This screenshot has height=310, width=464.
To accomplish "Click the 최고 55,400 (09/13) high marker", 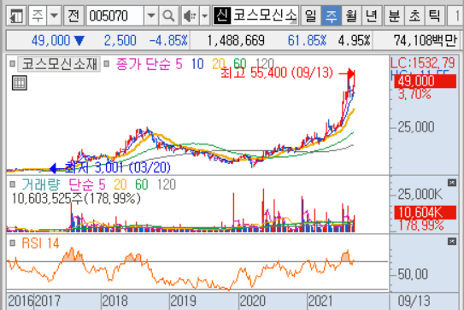I will pyautogui.click(x=277, y=73).
